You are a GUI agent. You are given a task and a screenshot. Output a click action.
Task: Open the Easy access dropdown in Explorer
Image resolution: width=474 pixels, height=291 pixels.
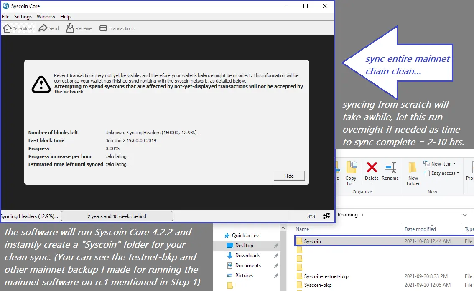point(442,173)
